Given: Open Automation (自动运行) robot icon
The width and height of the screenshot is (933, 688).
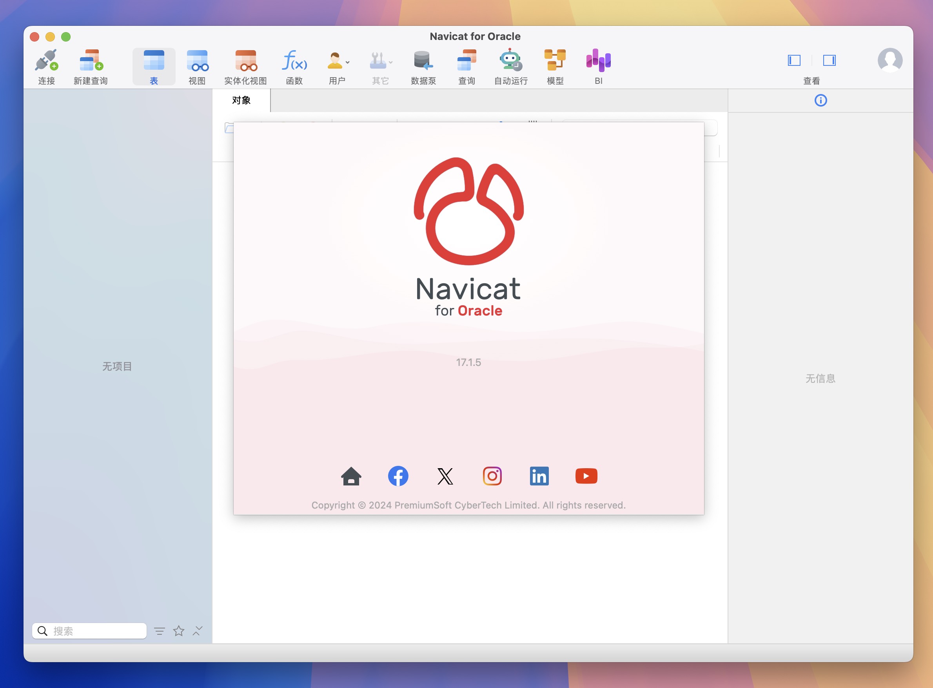Looking at the screenshot, I should click(x=511, y=60).
